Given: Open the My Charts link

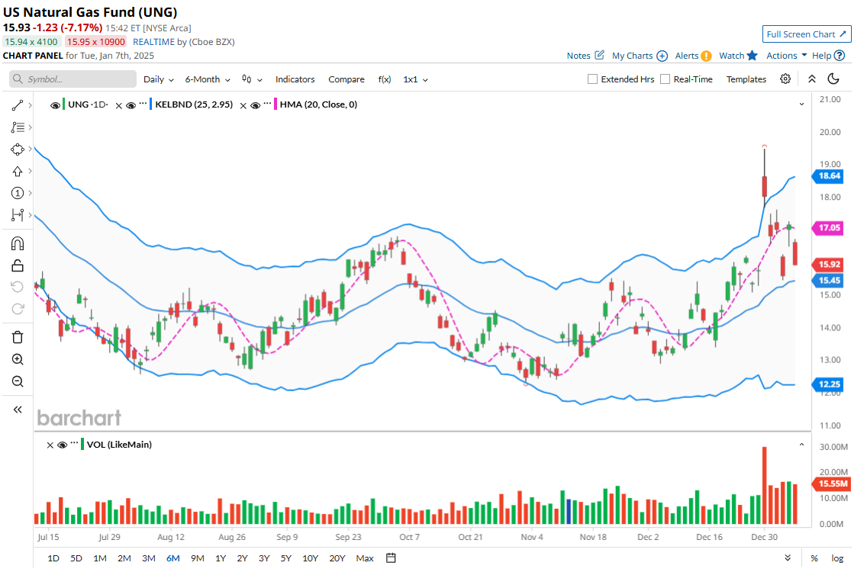Looking at the screenshot, I should pyautogui.click(x=639, y=56).
